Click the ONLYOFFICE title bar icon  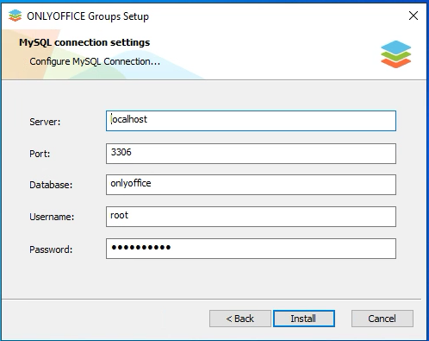(x=15, y=16)
